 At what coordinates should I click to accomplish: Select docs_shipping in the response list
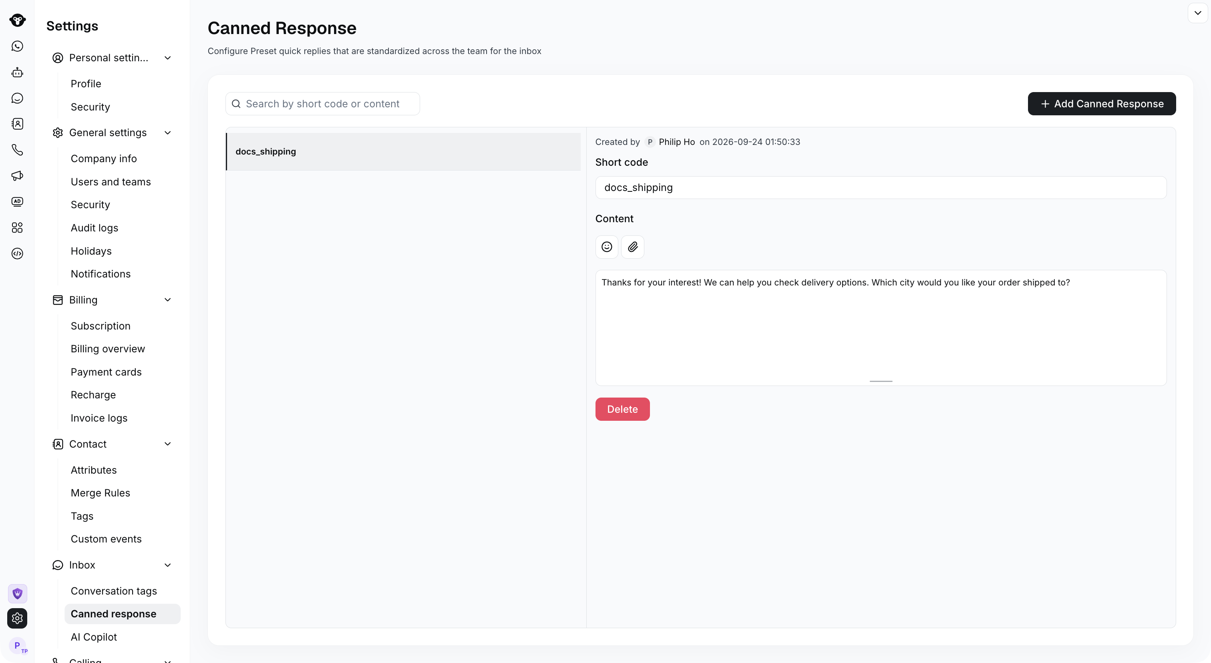pyautogui.click(x=403, y=152)
